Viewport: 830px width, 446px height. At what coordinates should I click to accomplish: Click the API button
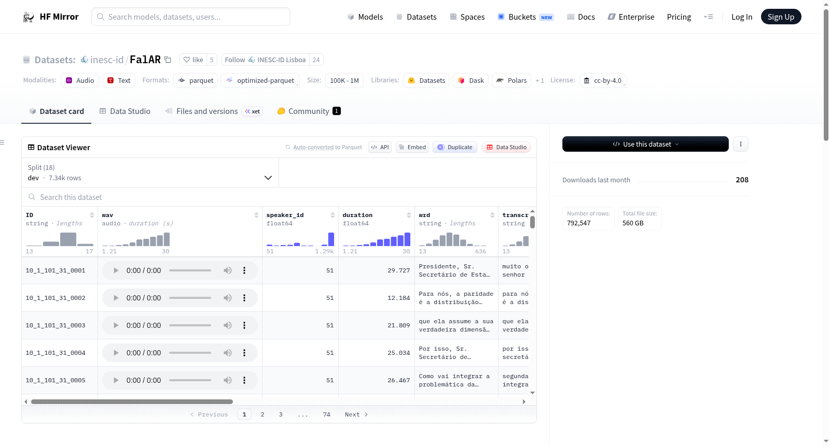click(x=380, y=147)
